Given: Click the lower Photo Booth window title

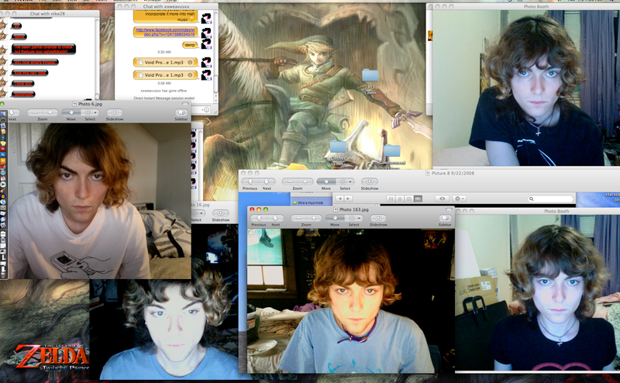Looking at the screenshot, I should point(556,212).
